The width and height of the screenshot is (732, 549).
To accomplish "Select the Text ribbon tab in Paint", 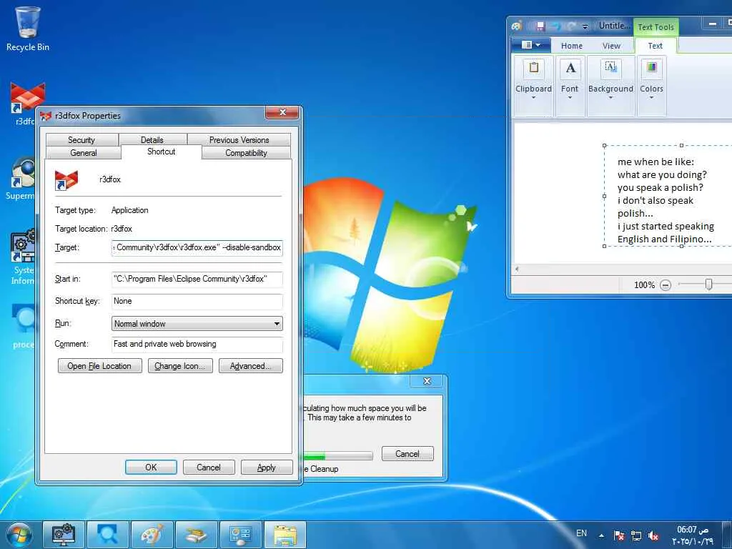I will (x=655, y=46).
